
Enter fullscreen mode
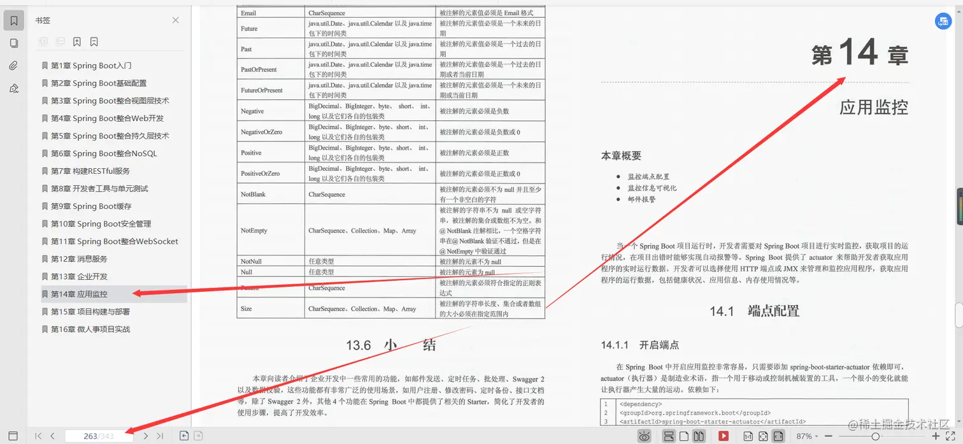[x=949, y=436]
